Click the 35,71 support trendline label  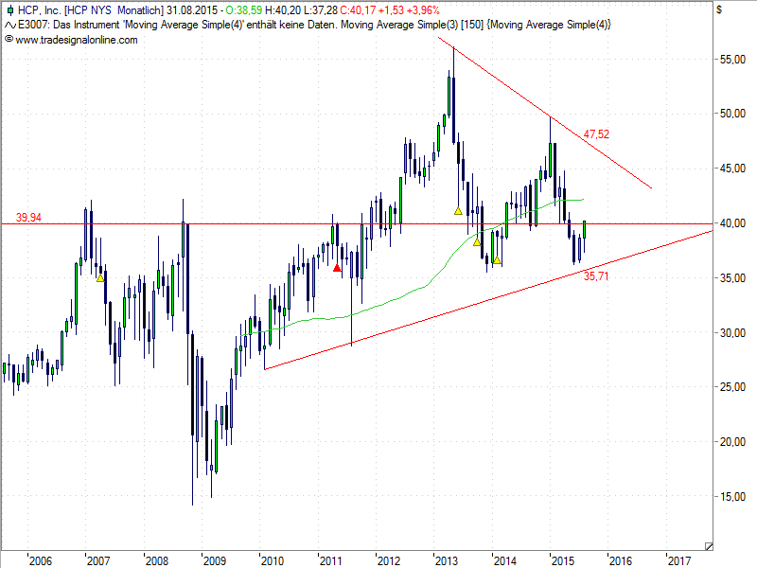click(595, 275)
